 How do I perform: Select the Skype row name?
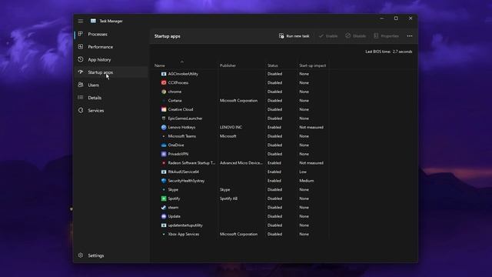tap(173, 190)
